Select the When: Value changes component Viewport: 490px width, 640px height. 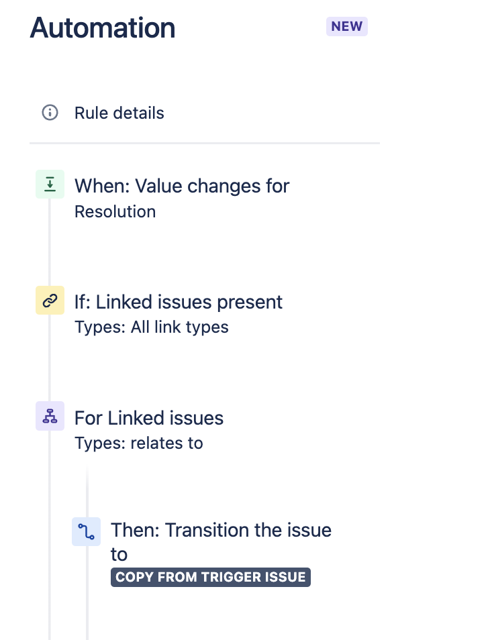click(182, 186)
